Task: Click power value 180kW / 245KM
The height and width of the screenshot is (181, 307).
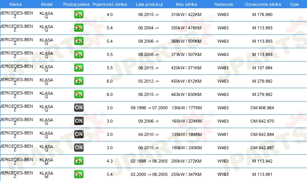Action: tap(186, 148)
